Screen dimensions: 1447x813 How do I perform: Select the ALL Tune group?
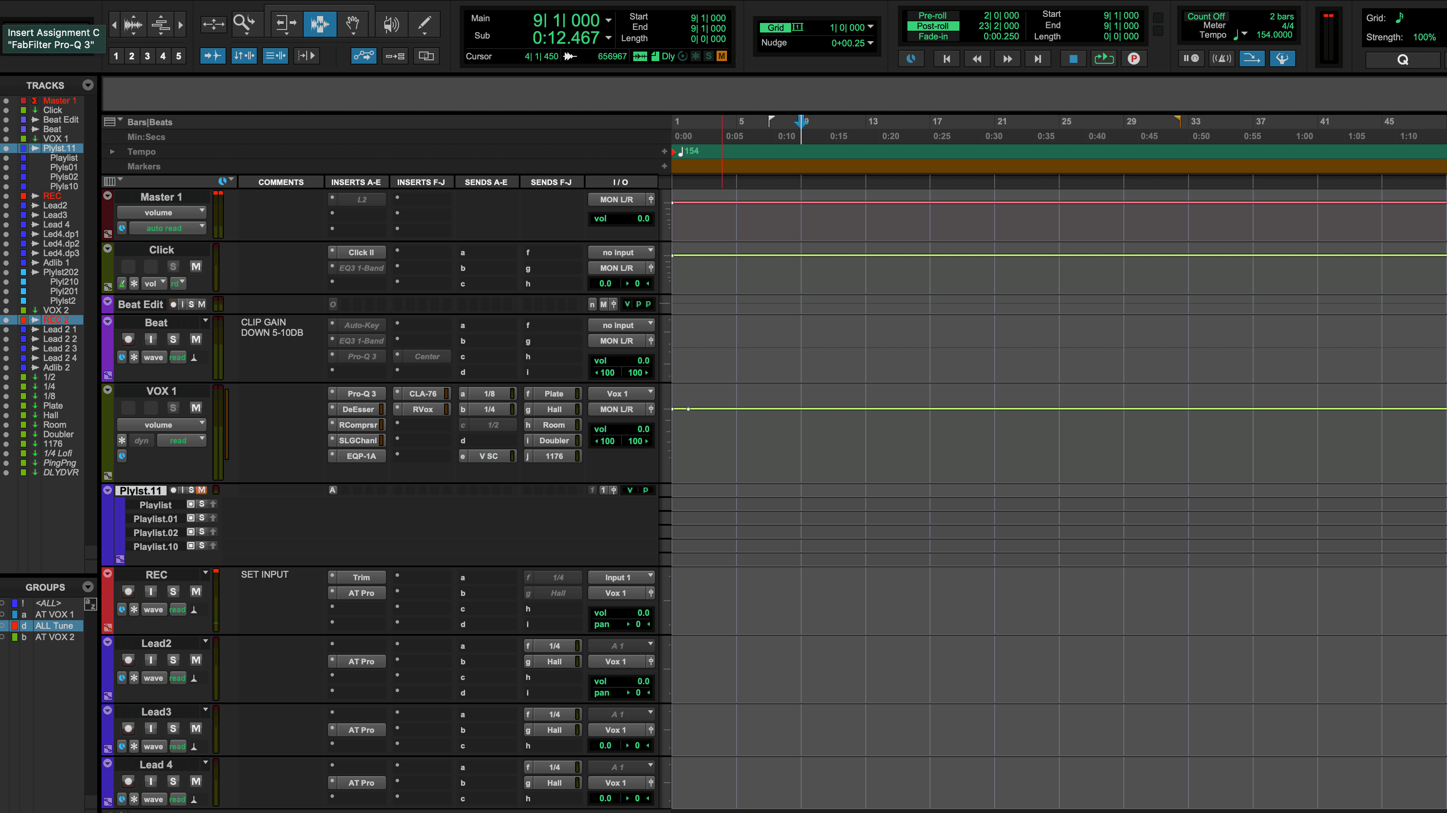coord(54,626)
